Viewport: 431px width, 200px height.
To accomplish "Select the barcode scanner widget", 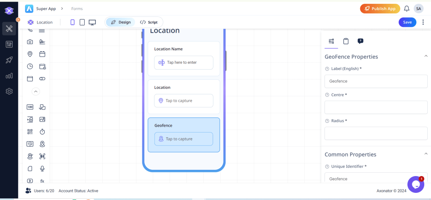I will (x=42, y=156).
